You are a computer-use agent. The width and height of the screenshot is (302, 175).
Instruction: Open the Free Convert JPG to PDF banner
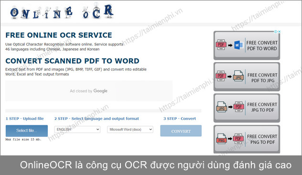pos(247,108)
